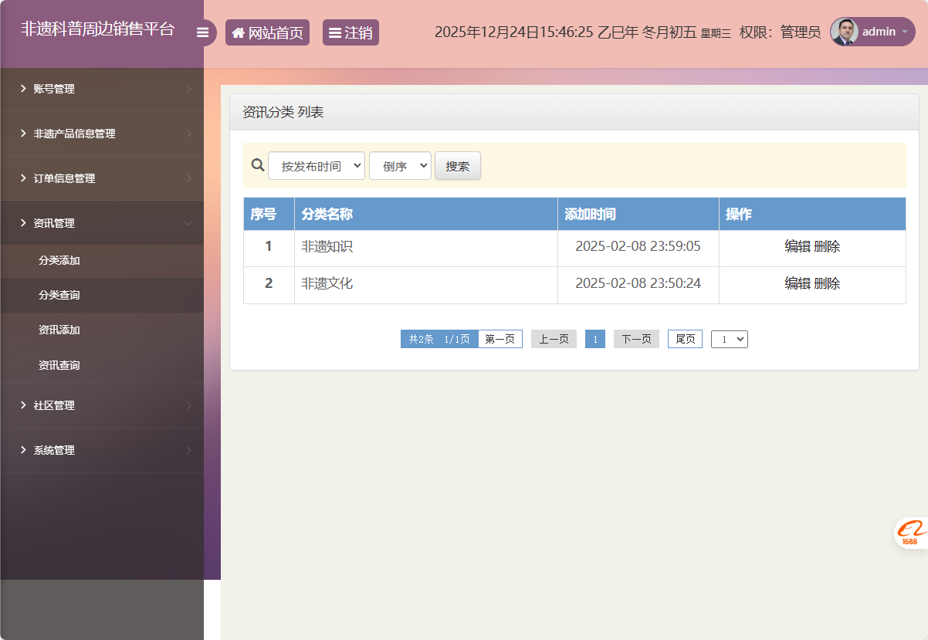Click the magnifier icon in search bar
This screenshot has width=928, height=640.
(258, 165)
